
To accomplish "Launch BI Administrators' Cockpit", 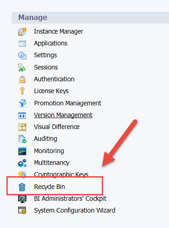I will tap(70, 198).
